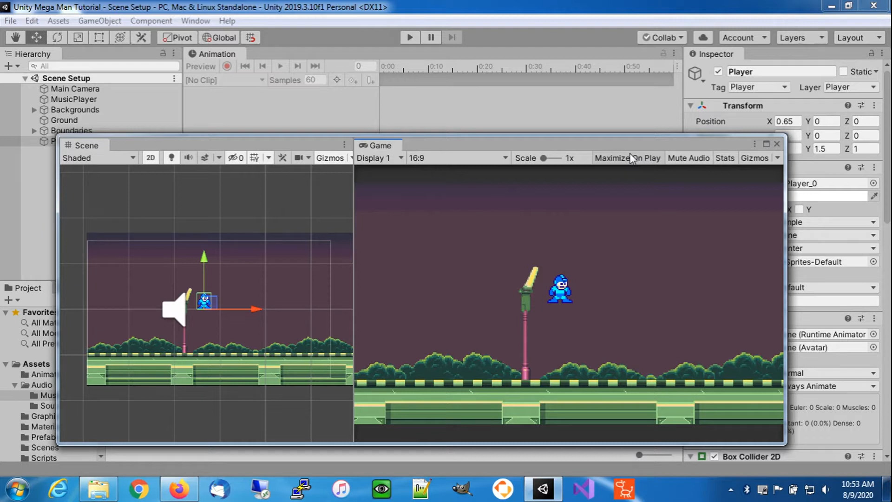Select the Rect tool
The width and height of the screenshot is (892, 502).
pyautogui.click(x=98, y=37)
